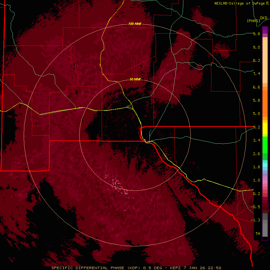Click the Specific Differential Phase (KDP) caption

pos(95,268)
